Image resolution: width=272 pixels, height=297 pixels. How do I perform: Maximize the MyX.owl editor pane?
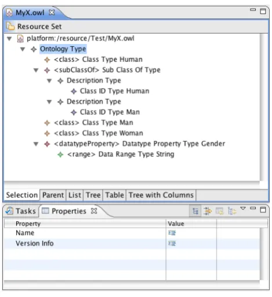click(263, 11)
